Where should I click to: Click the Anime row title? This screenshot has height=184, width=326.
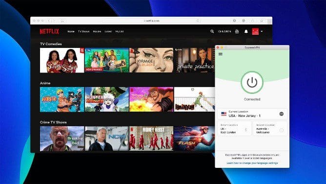pos(45,83)
